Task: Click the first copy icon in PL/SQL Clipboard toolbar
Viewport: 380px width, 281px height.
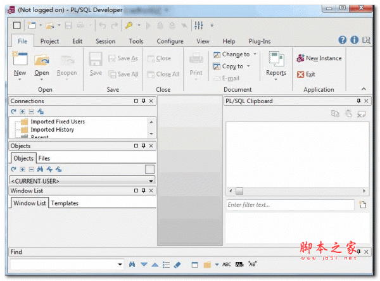Action: [x=336, y=113]
